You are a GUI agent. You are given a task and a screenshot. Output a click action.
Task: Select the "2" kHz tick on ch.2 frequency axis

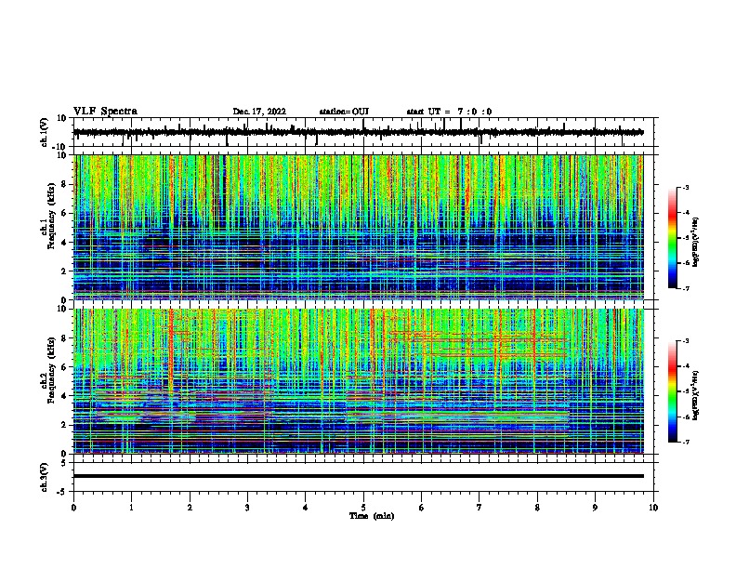pos(64,425)
